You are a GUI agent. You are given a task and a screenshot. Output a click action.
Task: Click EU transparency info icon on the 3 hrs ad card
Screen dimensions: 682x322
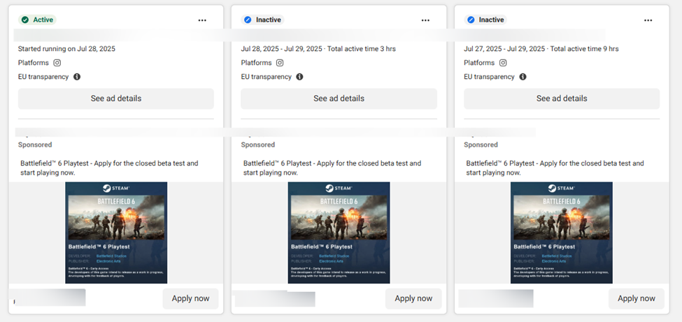299,77
